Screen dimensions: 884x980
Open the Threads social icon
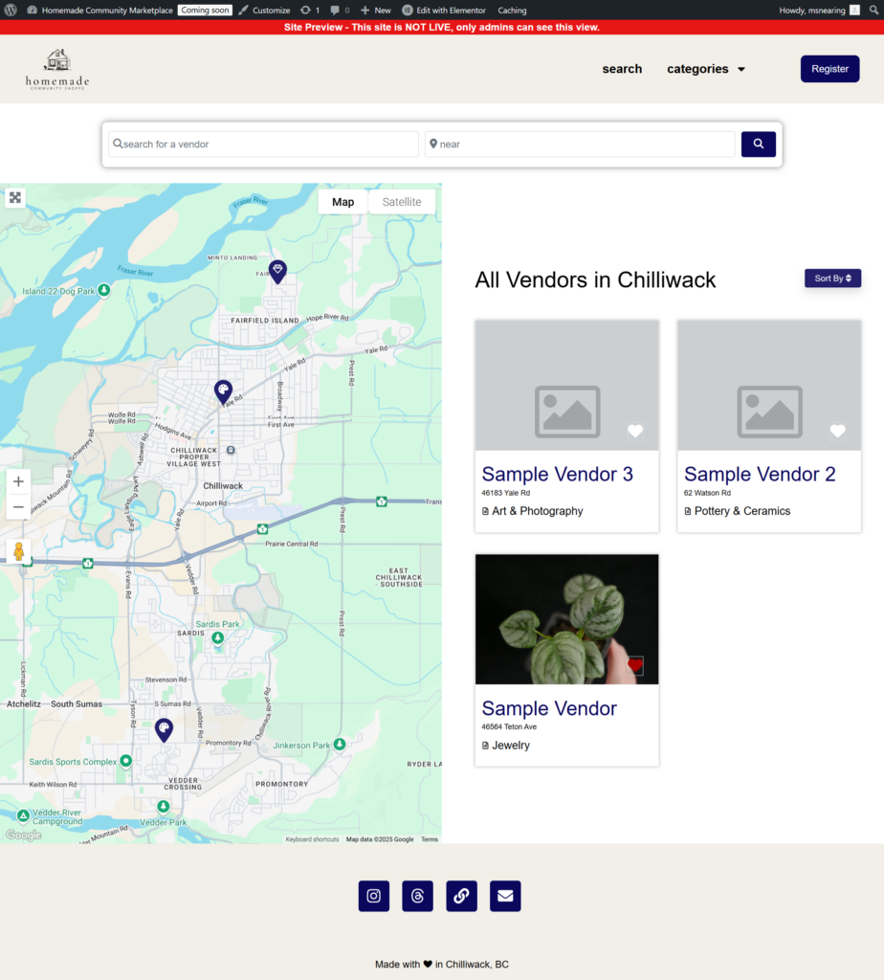coord(417,896)
